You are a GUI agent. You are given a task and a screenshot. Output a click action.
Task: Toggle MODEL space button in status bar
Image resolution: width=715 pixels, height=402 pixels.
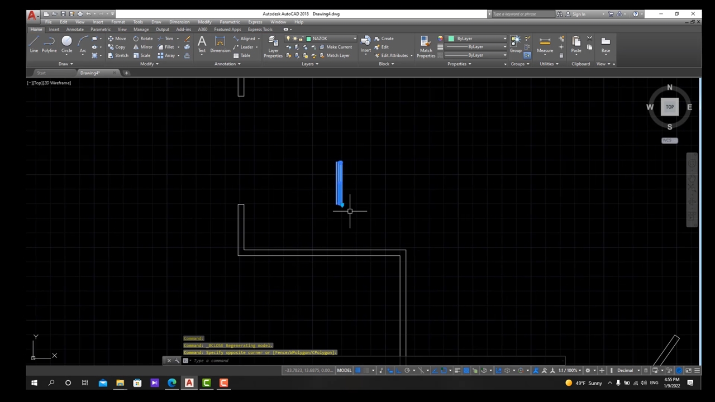(x=344, y=370)
